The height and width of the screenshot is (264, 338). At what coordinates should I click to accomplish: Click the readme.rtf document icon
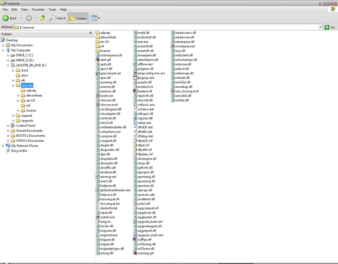coord(135,91)
